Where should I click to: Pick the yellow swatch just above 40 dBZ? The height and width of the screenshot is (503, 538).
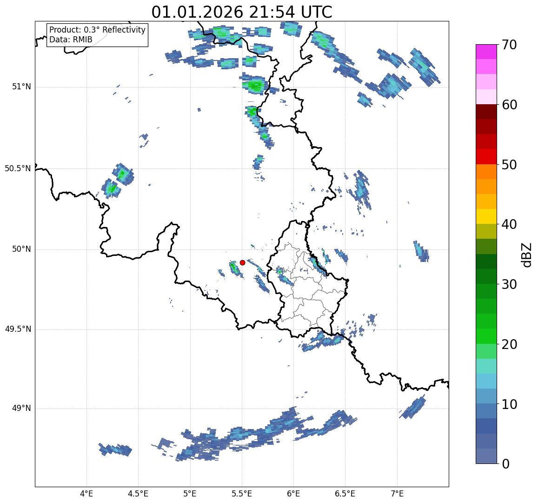[x=486, y=216]
